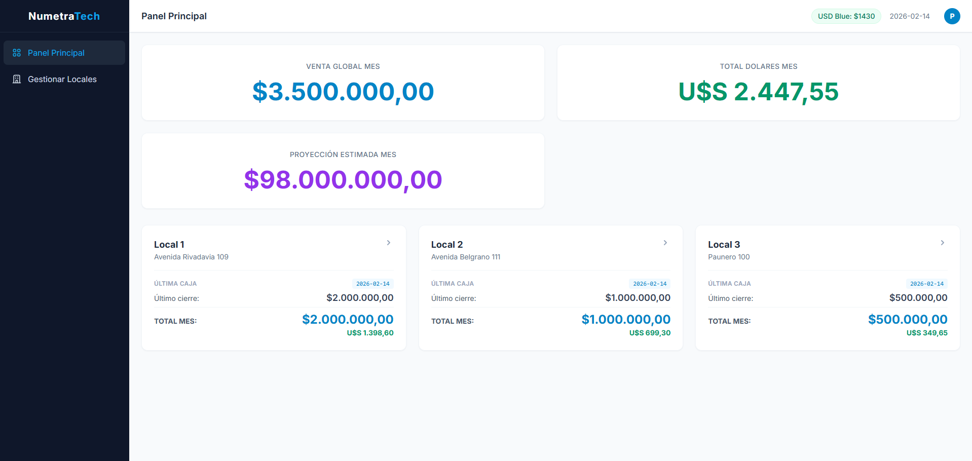Open the user profile avatar P
The height and width of the screenshot is (461, 972).
952,16
